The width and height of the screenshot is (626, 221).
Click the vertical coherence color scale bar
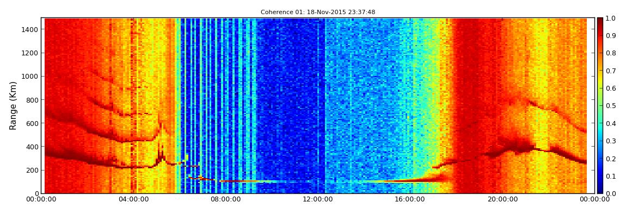(601, 105)
